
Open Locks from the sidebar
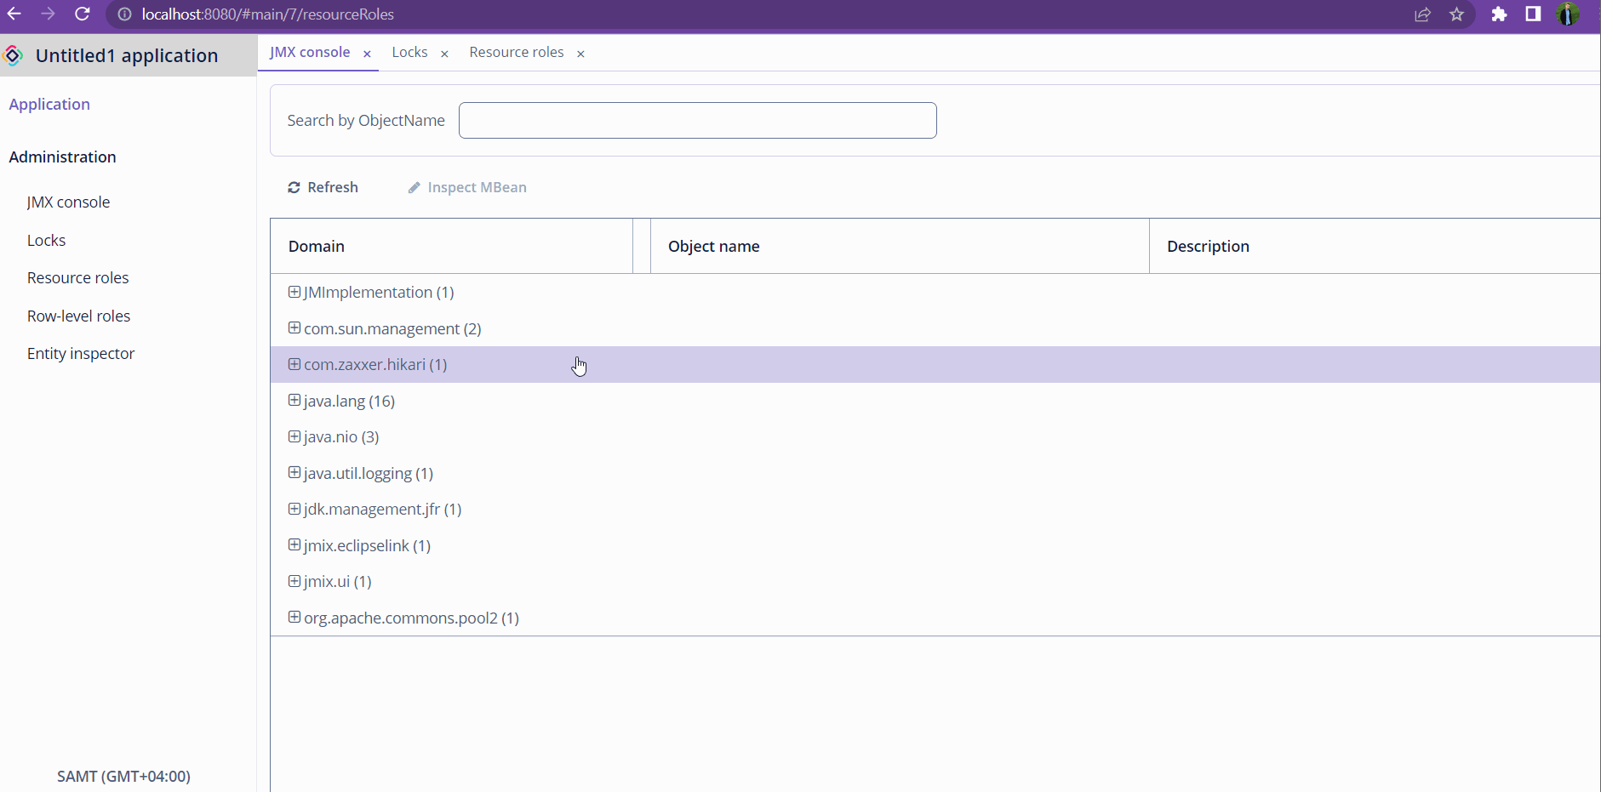coord(46,240)
